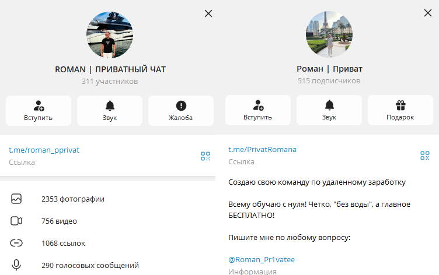Show QR code for roman_pprivat link
This screenshot has width=439, height=275.
click(205, 156)
